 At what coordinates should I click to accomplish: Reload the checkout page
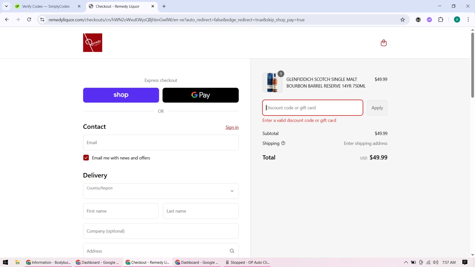coord(29,20)
